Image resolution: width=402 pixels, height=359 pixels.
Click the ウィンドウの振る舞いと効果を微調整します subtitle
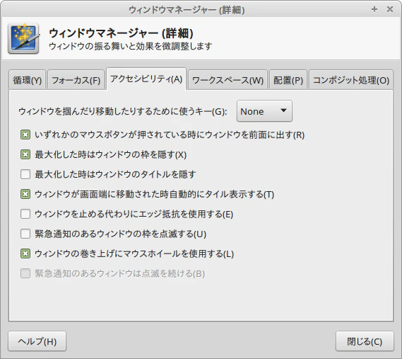click(130, 46)
